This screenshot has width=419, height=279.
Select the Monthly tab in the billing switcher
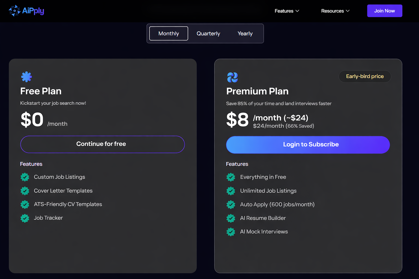[x=168, y=33]
